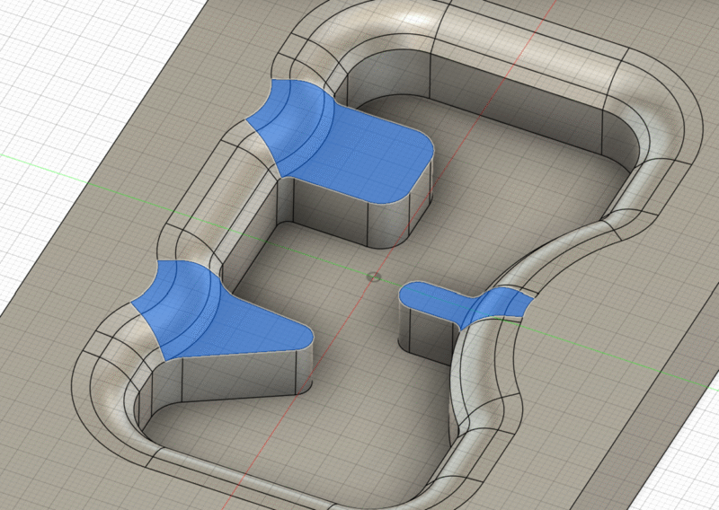Select the vertical wall beneath lower-left blue tab
The width and height of the screenshot is (719, 510).
(x=234, y=377)
